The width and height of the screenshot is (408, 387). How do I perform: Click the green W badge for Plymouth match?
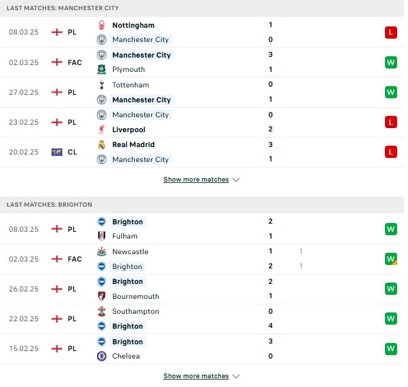[391, 62]
